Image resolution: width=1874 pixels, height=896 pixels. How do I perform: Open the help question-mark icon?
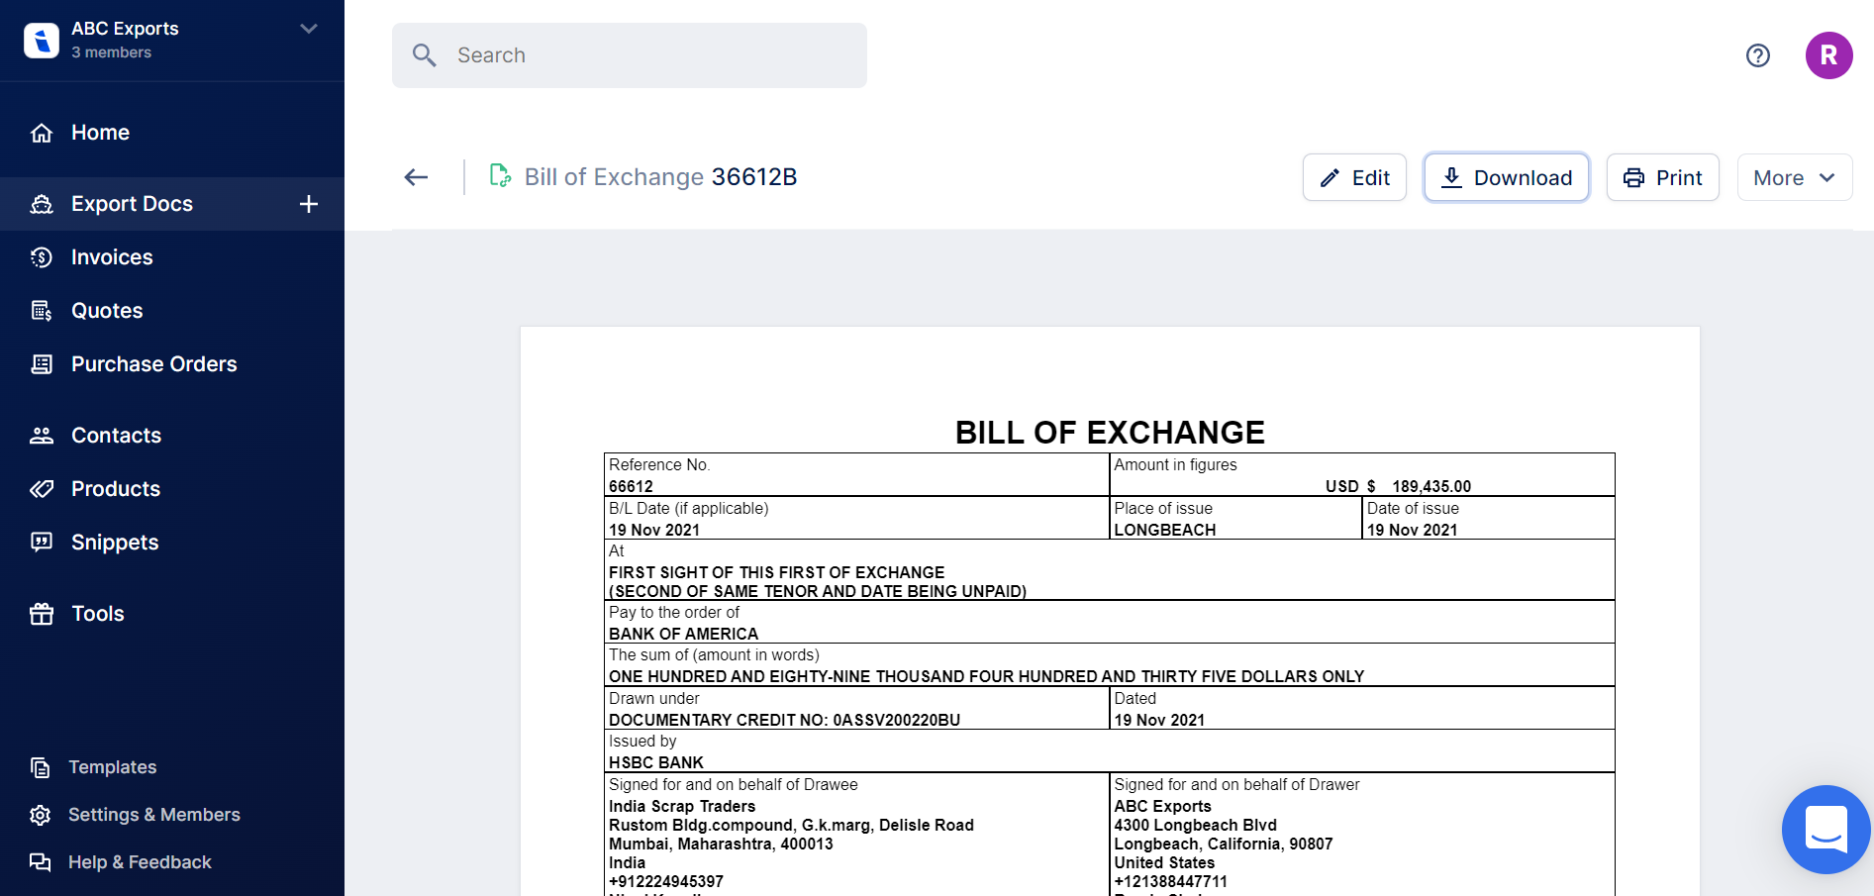1758,55
